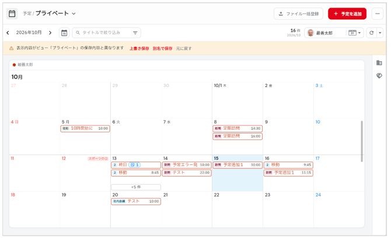Select the user 最善太郎 selector
The image size is (391, 239).
tap(324, 33)
